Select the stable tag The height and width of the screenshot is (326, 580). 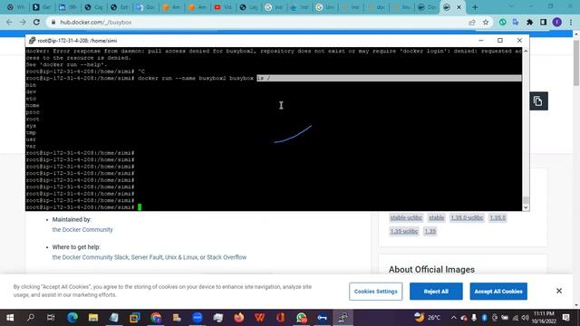coord(437,217)
